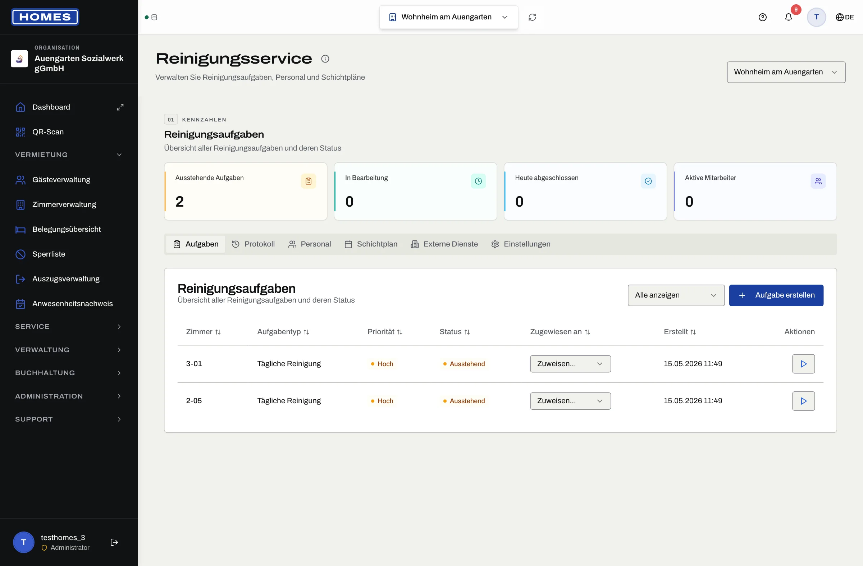Expand the BUCHHALTUNG sidebar section
The width and height of the screenshot is (863, 566).
click(x=68, y=373)
